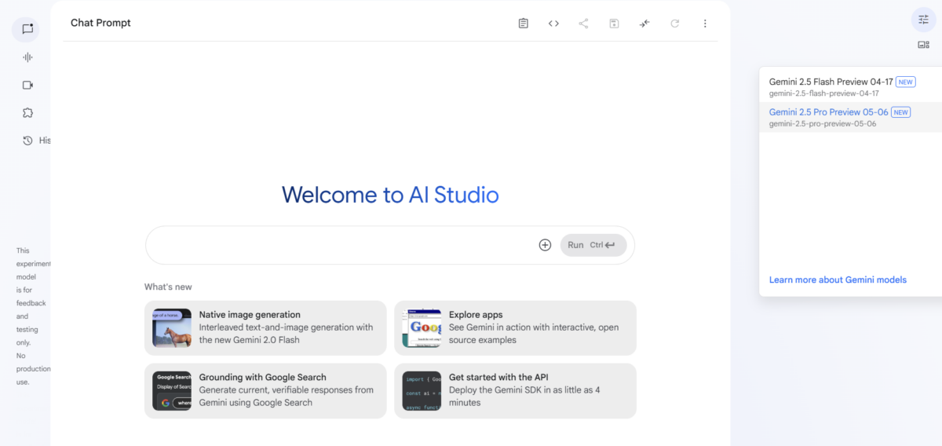Open the History clock icon
The height and width of the screenshot is (446, 942).
point(27,141)
